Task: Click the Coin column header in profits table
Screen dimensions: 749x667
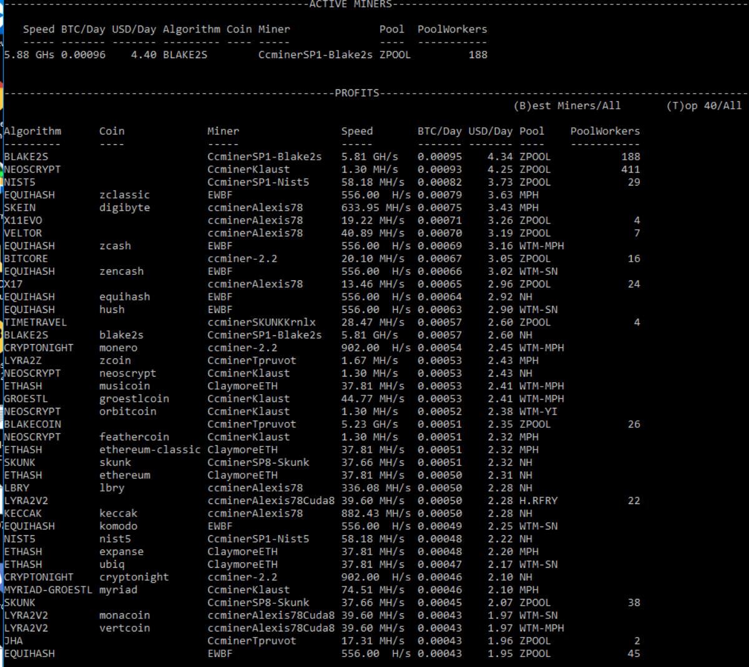Action: pyautogui.click(x=112, y=131)
